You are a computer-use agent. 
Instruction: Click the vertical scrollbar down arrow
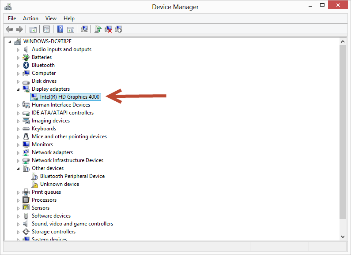coord(343,237)
